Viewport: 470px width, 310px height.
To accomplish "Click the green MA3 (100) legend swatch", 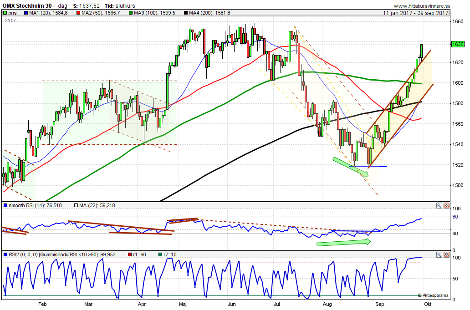I will [x=130, y=13].
